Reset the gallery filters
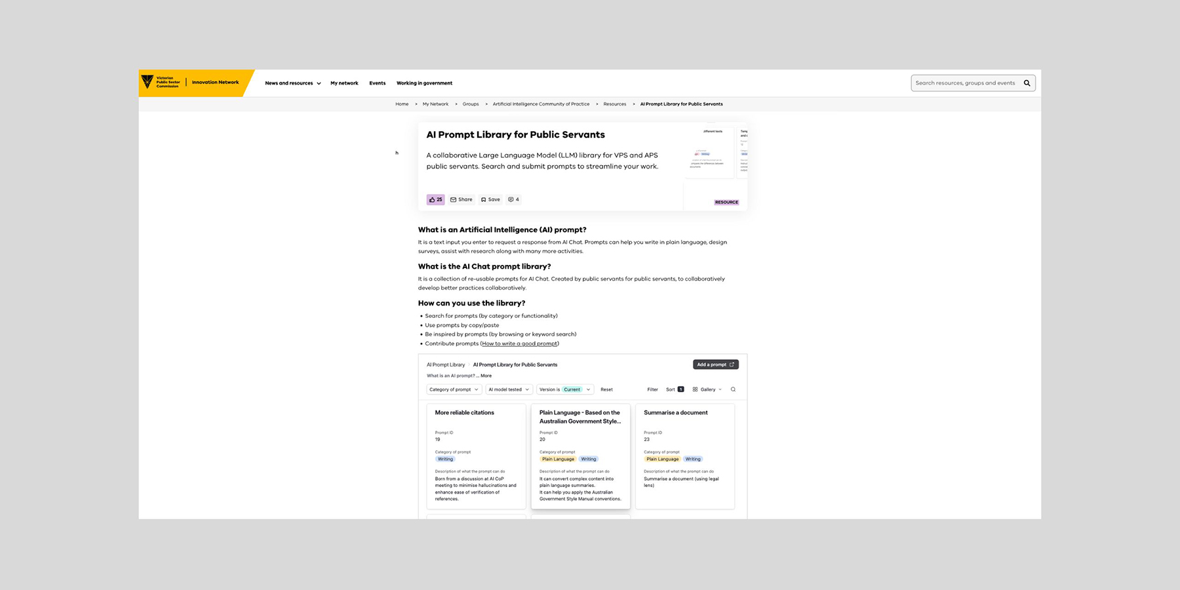The width and height of the screenshot is (1180, 590). [x=606, y=389]
